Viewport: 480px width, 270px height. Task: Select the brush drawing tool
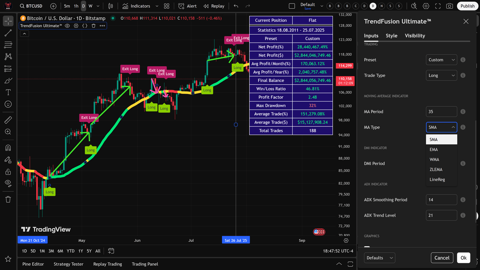(8, 80)
